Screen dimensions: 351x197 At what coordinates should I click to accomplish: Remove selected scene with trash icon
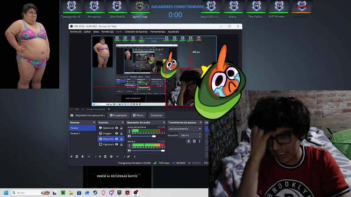click(x=77, y=157)
